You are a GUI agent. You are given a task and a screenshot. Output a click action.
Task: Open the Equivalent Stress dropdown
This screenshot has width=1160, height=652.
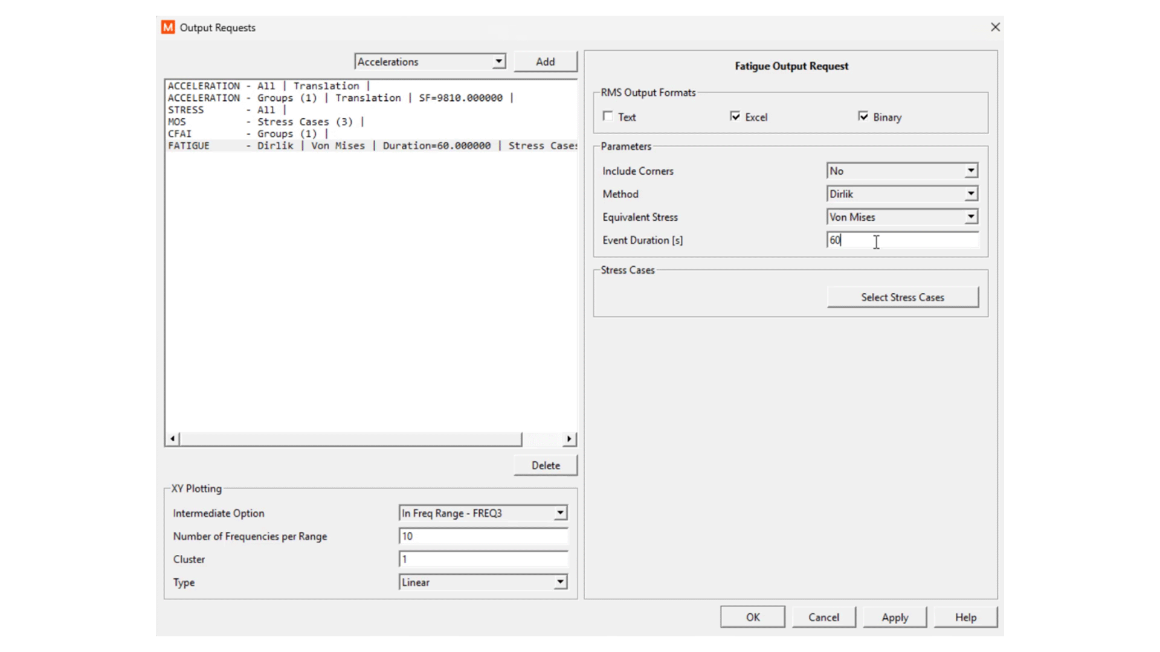971,216
